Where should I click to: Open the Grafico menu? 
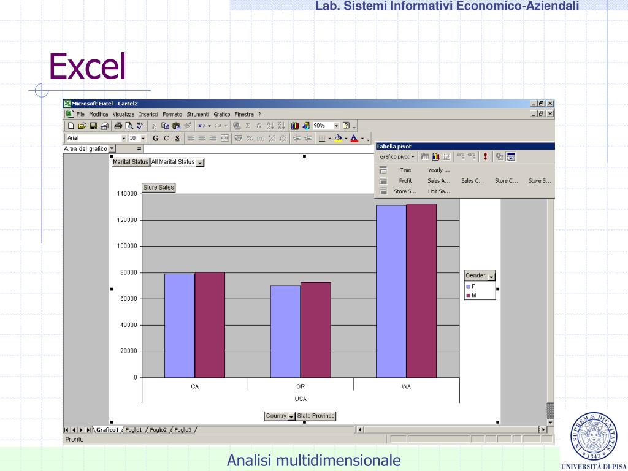222,115
